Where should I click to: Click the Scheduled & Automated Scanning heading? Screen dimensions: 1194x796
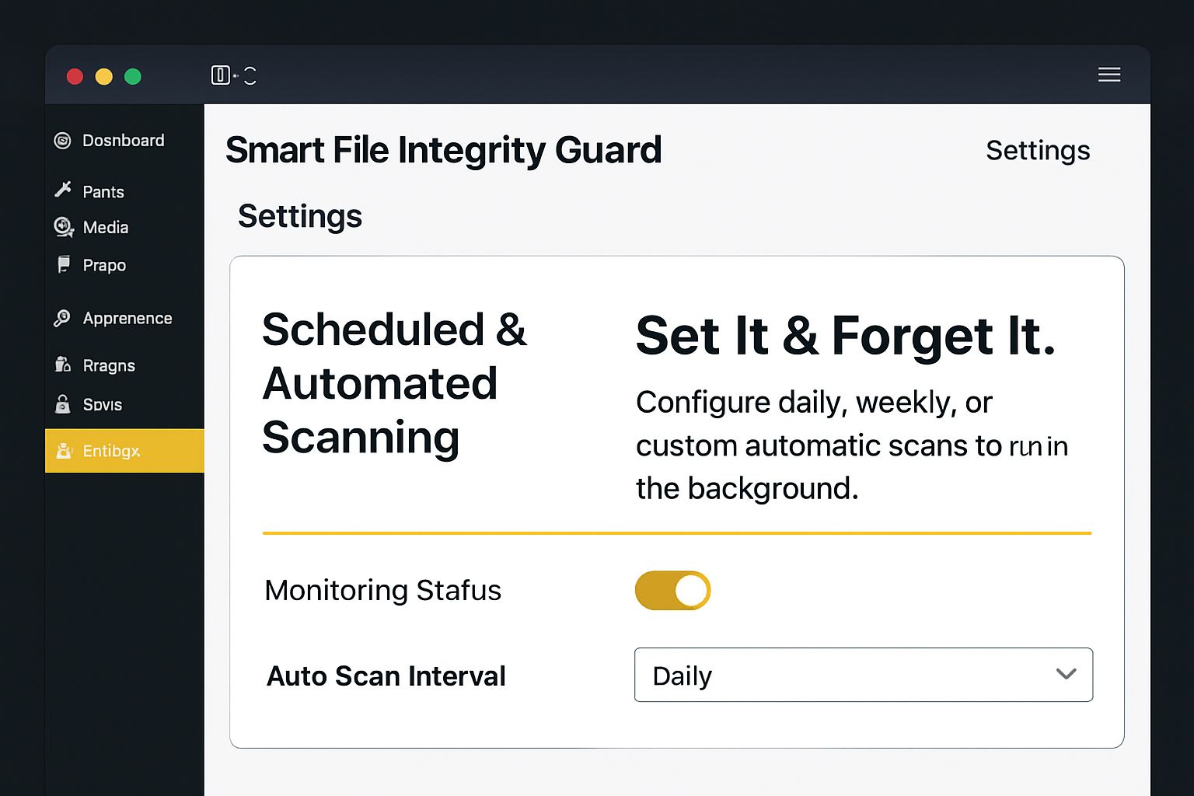tap(395, 383)
